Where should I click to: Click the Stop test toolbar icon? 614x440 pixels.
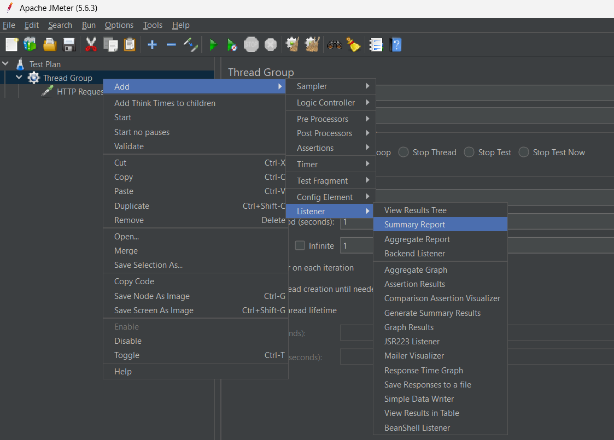click(x=251, y=45)
